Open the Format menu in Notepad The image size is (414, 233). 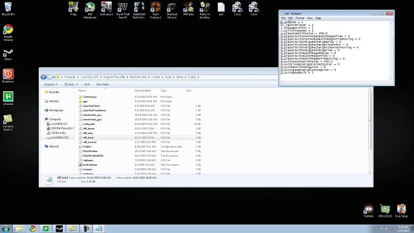coord(300,18)
